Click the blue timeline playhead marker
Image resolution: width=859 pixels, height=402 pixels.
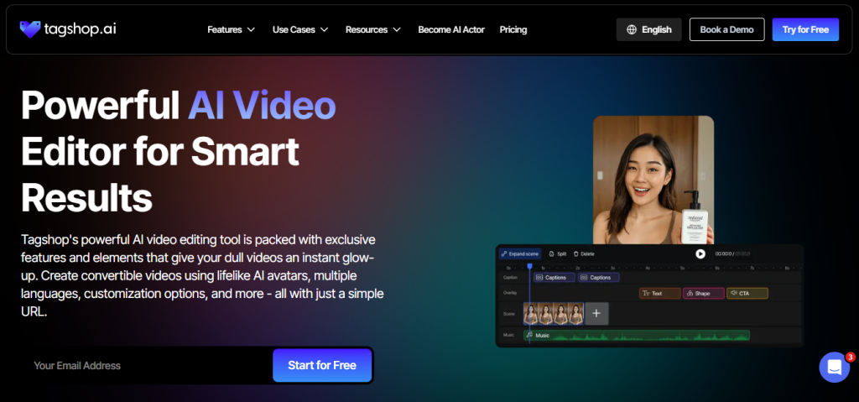tap(529, 266)
